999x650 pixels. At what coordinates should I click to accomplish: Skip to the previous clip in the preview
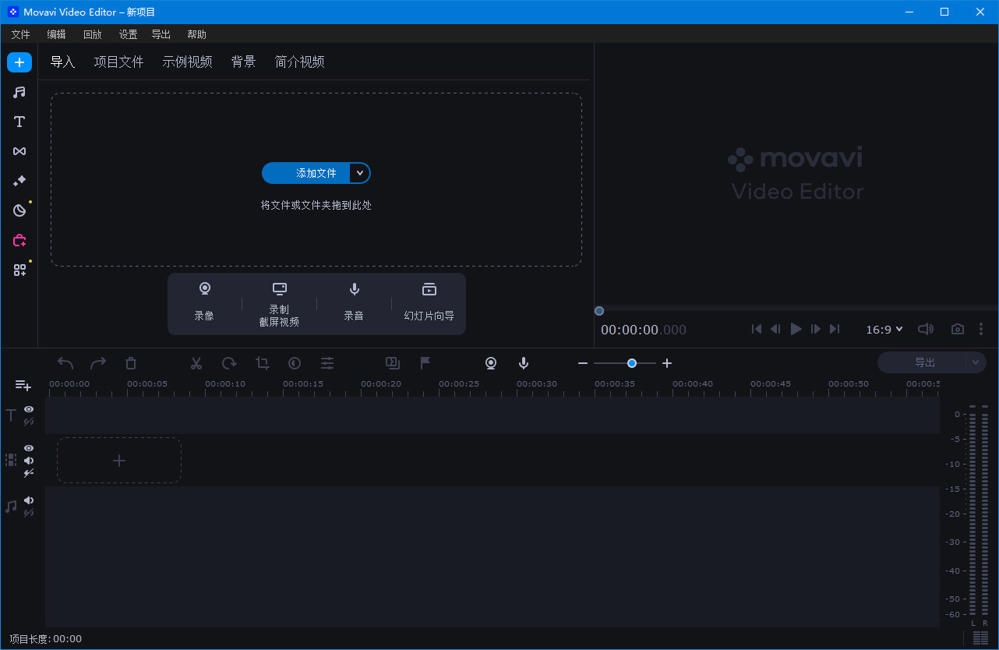pyautogui.click(x=757, y=329)
